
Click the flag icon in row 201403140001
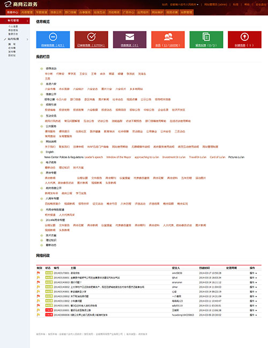(x=38, y=292)
